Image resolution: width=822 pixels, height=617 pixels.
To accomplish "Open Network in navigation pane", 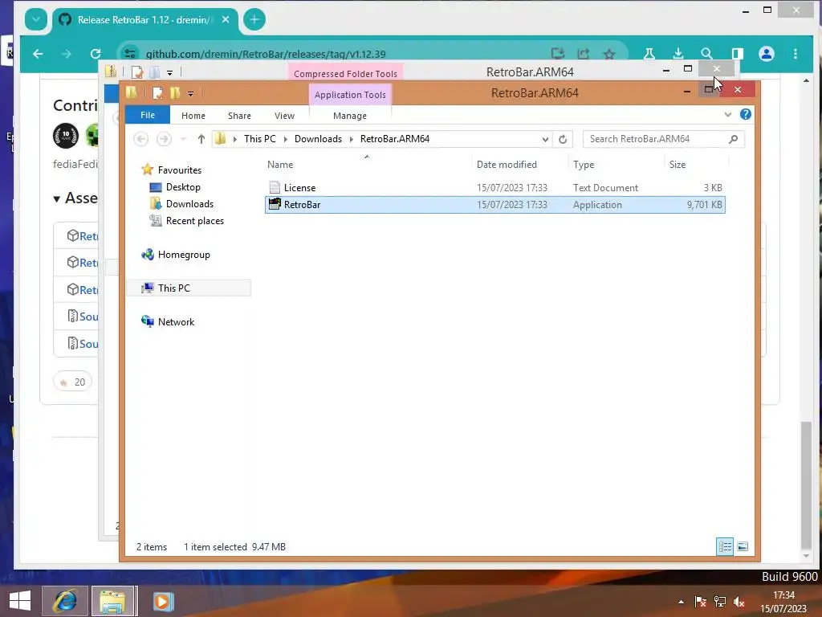I will [176, 322].
